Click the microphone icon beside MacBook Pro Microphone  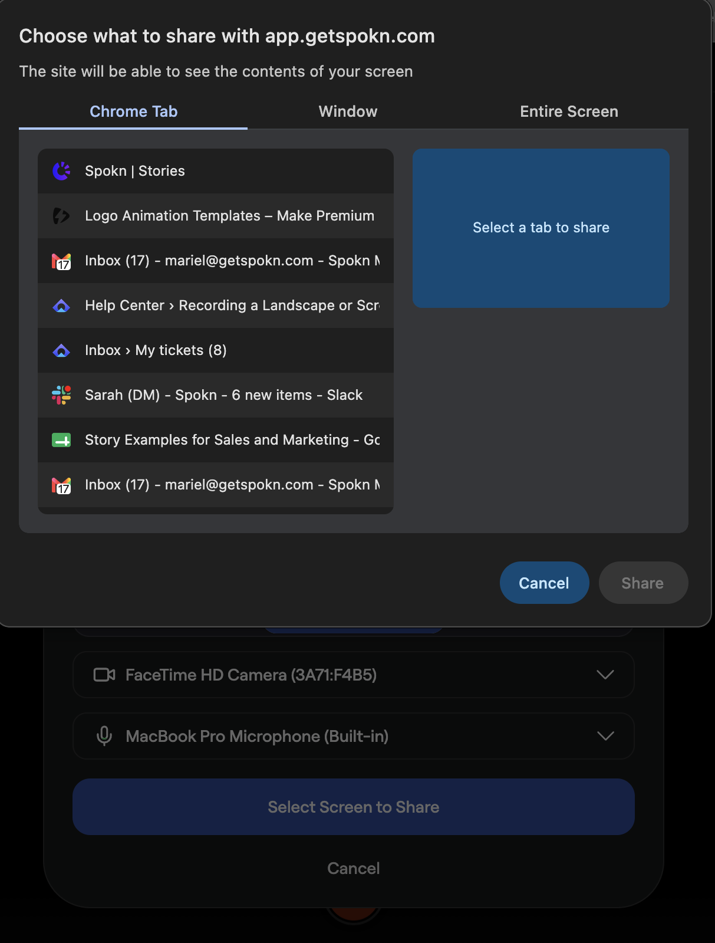104,736
